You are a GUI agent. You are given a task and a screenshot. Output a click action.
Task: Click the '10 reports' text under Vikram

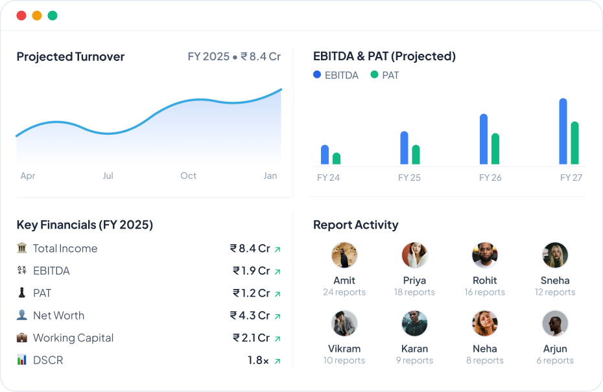click(344, 360)
